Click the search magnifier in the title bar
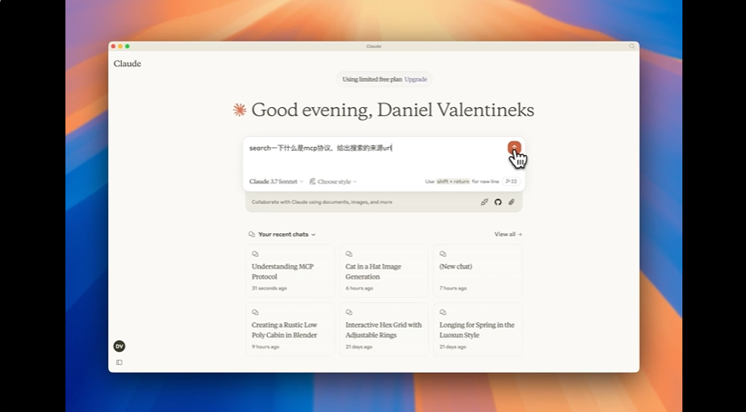Viewport: 746px width, 412px height. click(x=632, y=46)
